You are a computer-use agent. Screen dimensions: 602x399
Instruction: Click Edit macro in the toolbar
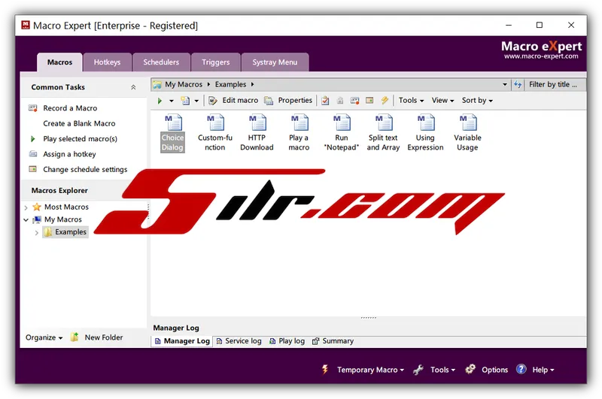(233, 101)
